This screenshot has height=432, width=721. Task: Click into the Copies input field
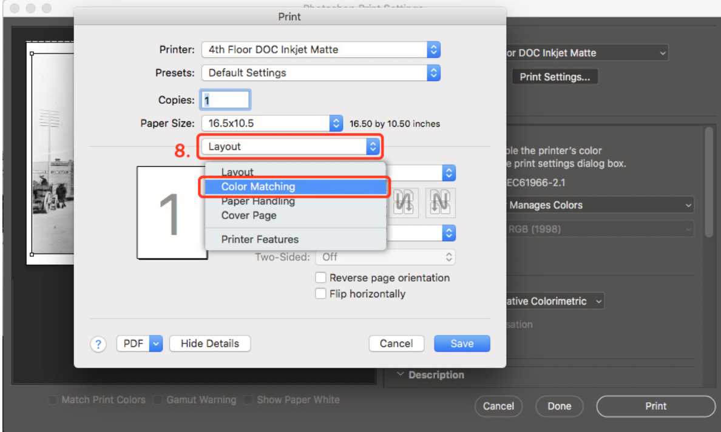point(225,100)
